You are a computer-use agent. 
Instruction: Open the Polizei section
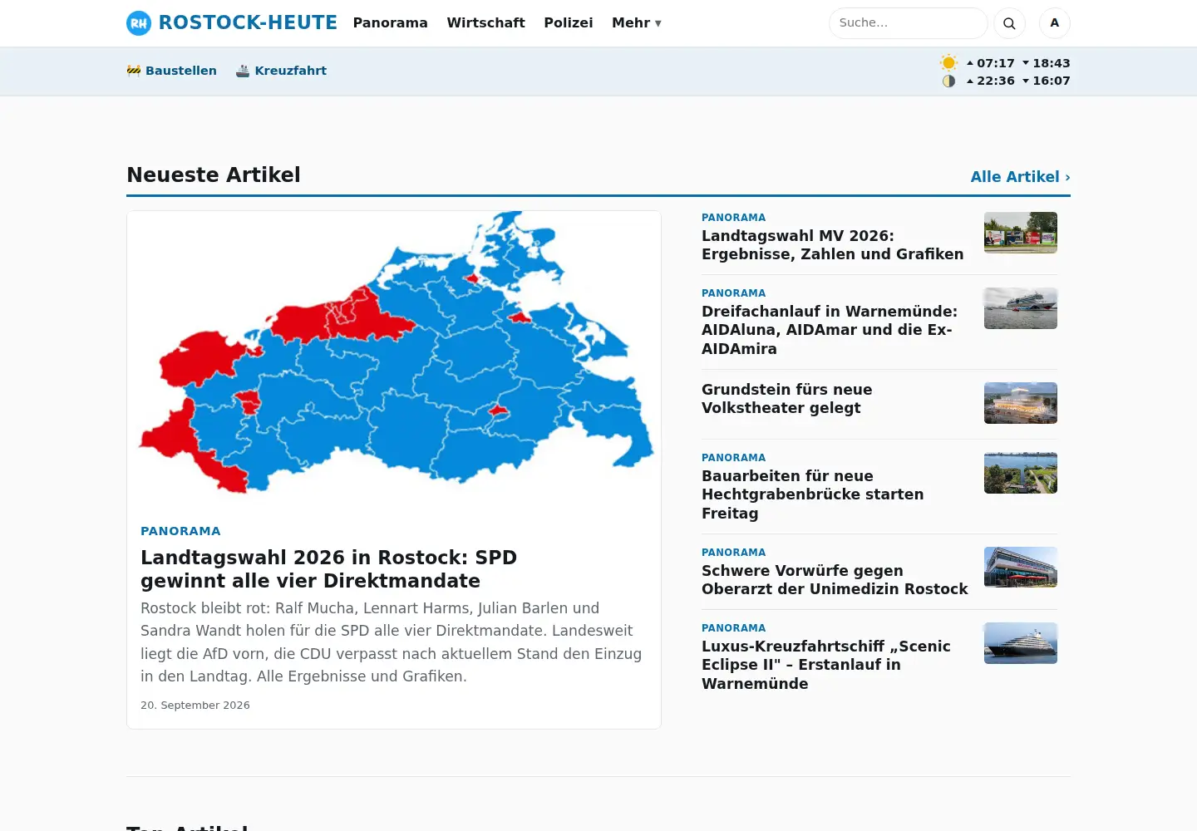click(569, 22)
